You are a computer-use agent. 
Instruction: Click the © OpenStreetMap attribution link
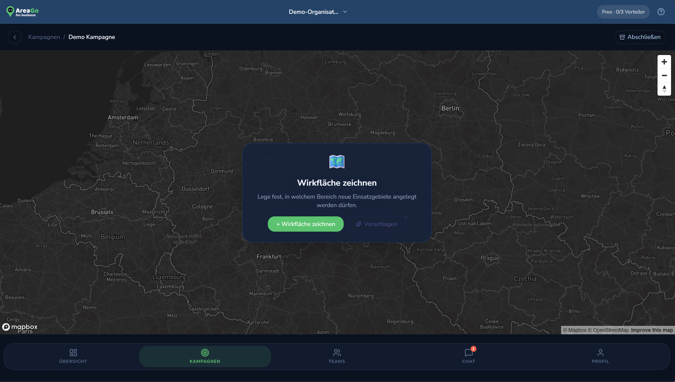(x=608, y=330)
